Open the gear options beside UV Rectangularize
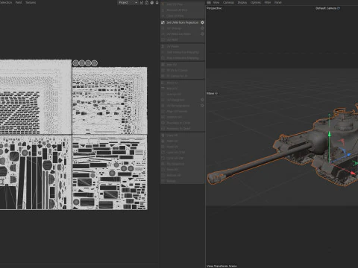This screenshot has width=358, height=268. point(202,106)
